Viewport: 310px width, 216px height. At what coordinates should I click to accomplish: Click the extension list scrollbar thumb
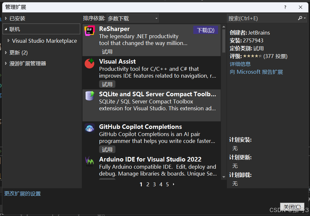pyautogui.click(x=224, y=41)
